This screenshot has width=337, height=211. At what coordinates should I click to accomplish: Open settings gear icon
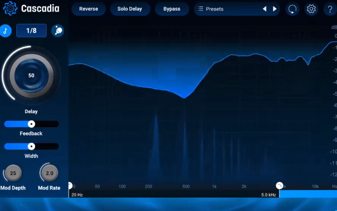tap(311, 9)
